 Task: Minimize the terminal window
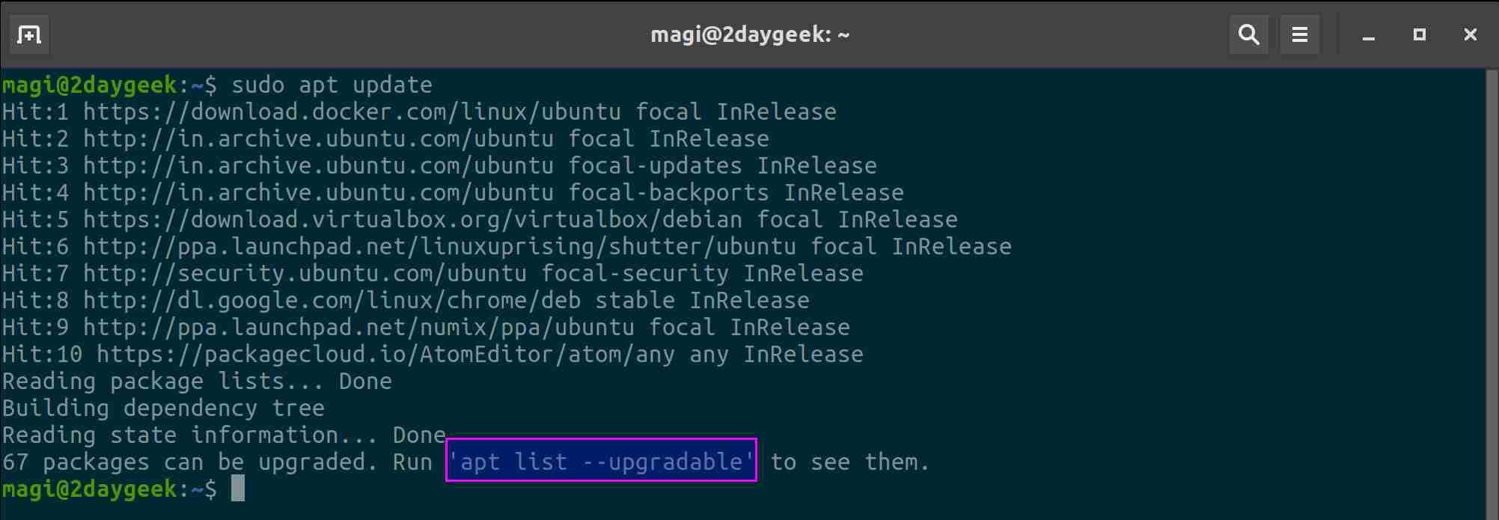(1369, 35)
